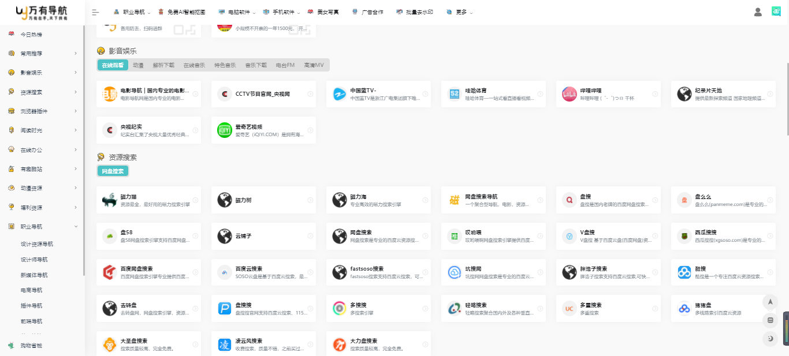Open 电商导航 sidebar sub-item
The width and height of the screenshot is (789, 356).
click(31, 290)
